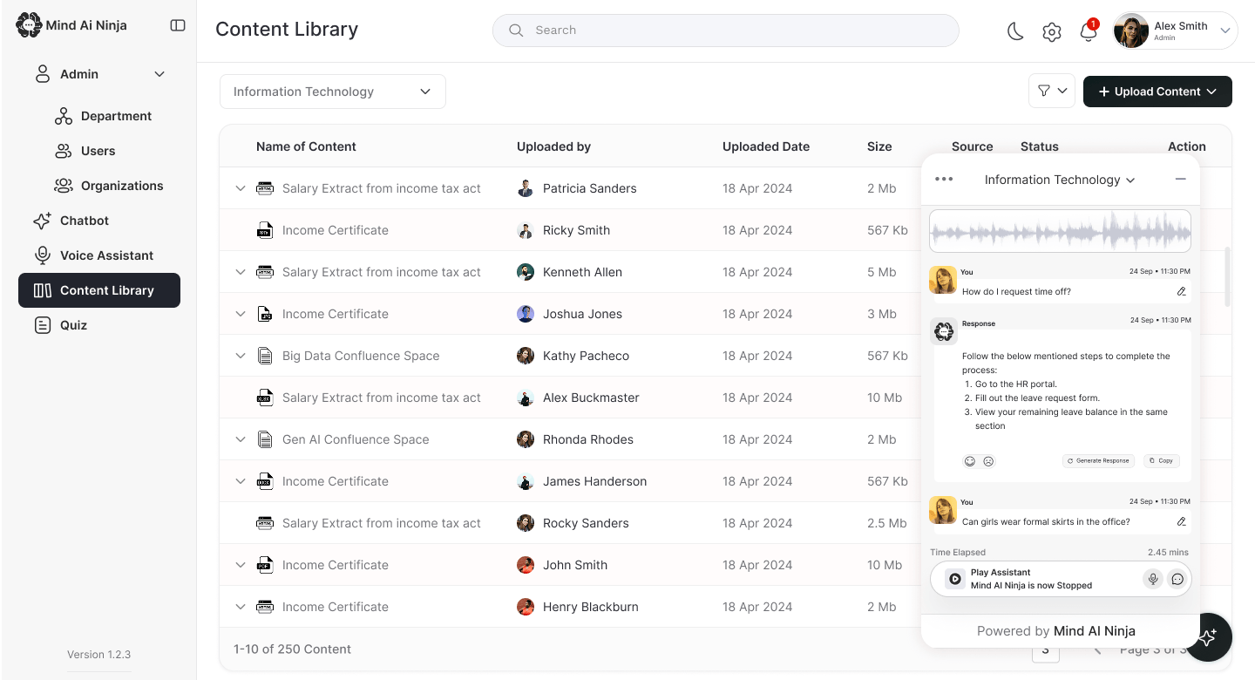1255x680 pixels.
Task: Click the file icon in Joshua Jones row
Action: tap(265, 314)
